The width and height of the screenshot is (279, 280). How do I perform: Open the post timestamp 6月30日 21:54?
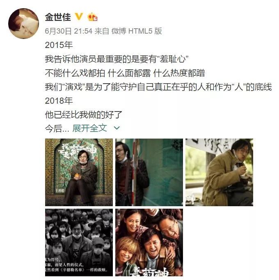coord(69,31)
